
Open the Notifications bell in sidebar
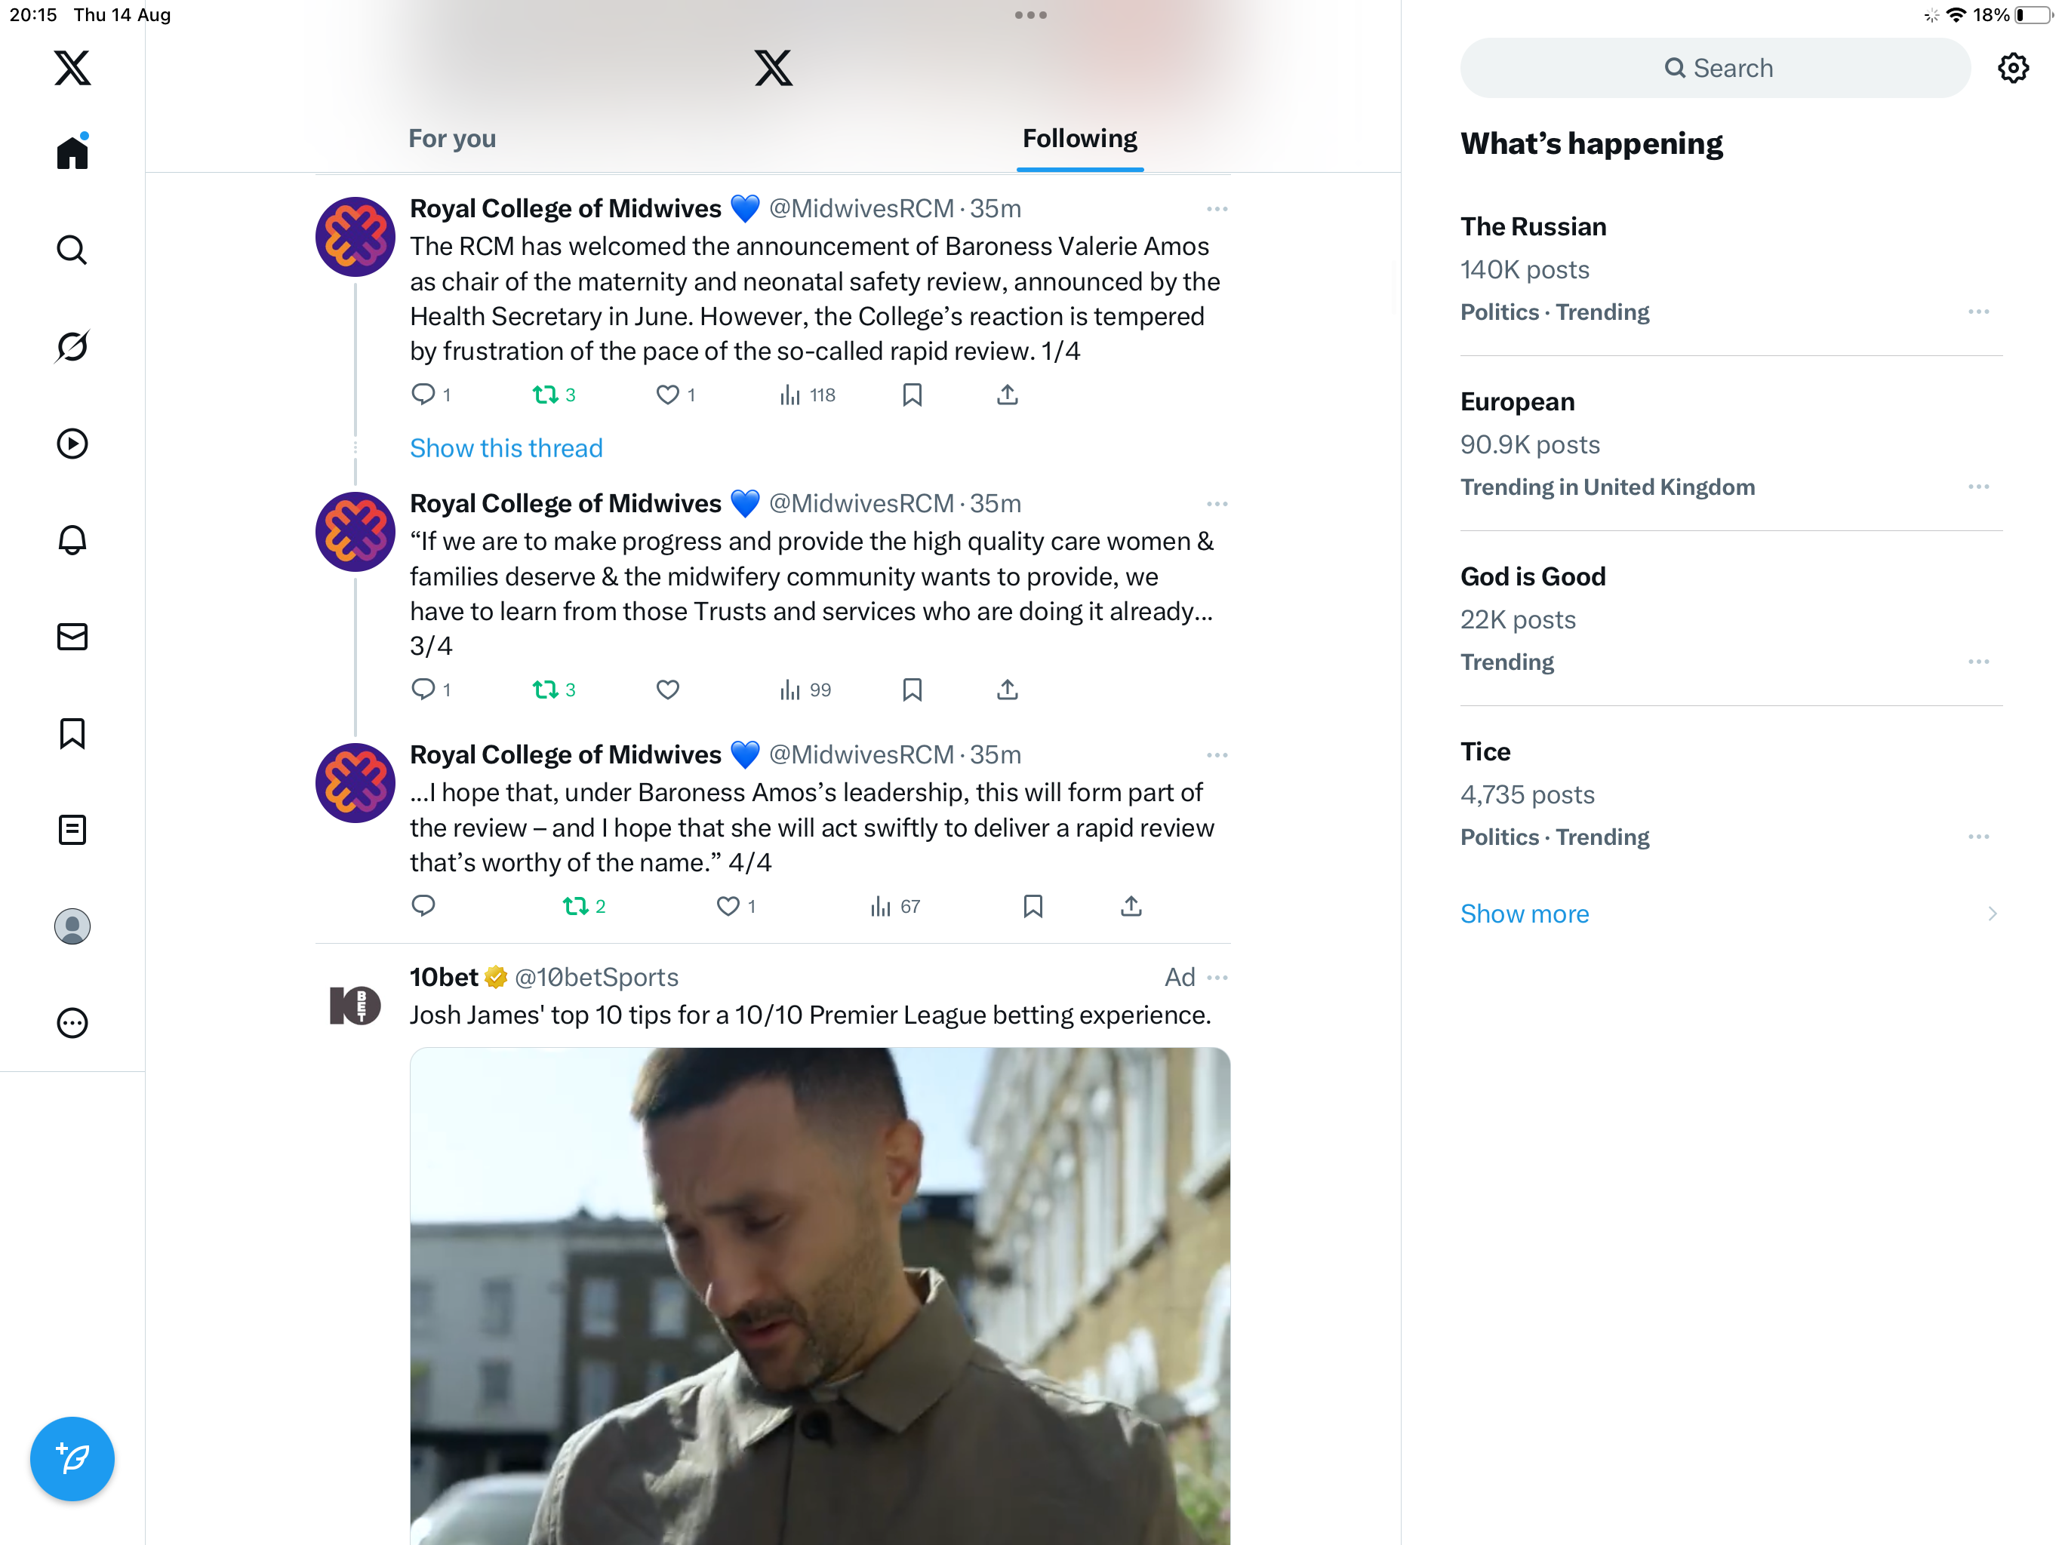(72, 540)
